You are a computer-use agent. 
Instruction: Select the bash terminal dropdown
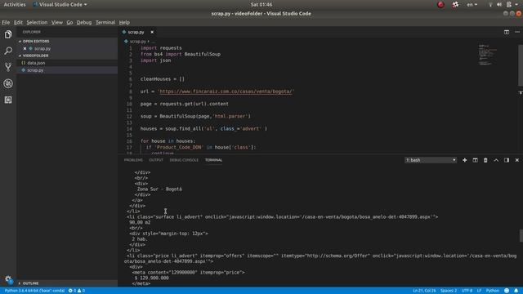[x=431, y=160]
